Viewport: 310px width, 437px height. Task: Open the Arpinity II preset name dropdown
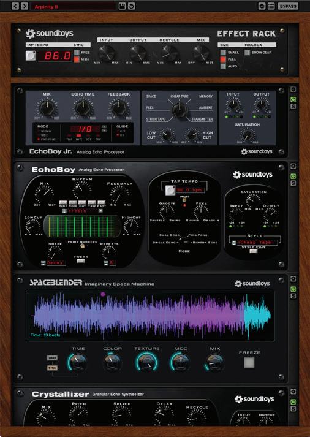click(74, 6)
